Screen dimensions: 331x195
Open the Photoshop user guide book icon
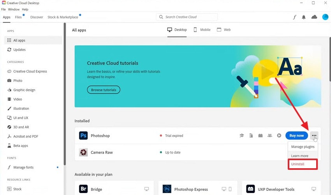click(260, 136)
